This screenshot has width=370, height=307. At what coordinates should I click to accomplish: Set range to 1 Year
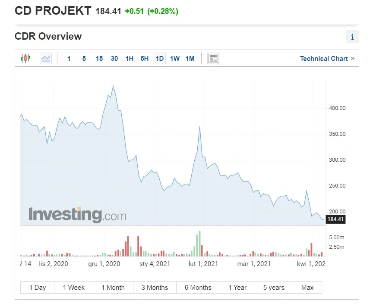pos(237,288)
